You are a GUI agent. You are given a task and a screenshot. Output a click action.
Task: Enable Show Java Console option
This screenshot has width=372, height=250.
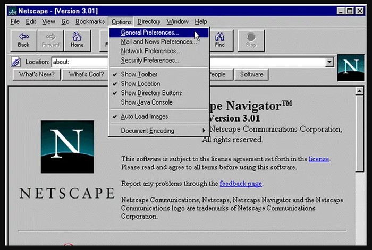click(x=159, y=102)
